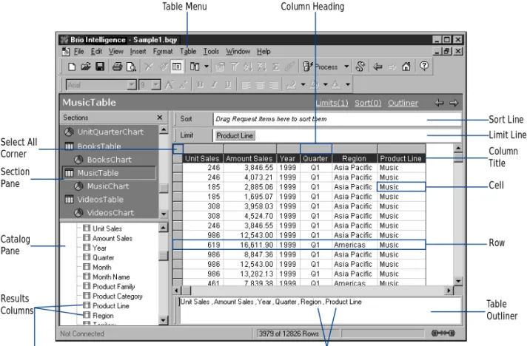Click the Help question mark icon
Screen dimensions: 530x346
pyautogui.click(x=424, y=66)
